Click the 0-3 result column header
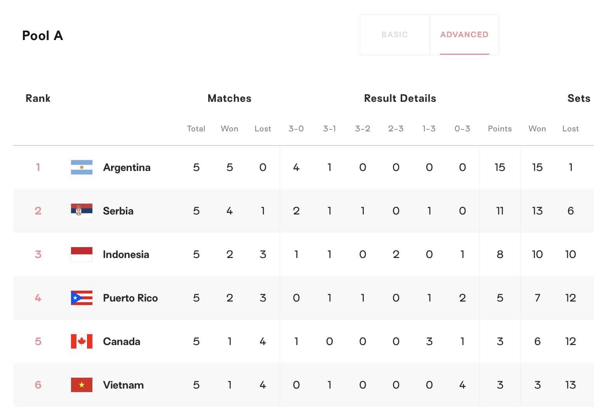This screenshot has height=408, width=594. click(x=462, y=129)
